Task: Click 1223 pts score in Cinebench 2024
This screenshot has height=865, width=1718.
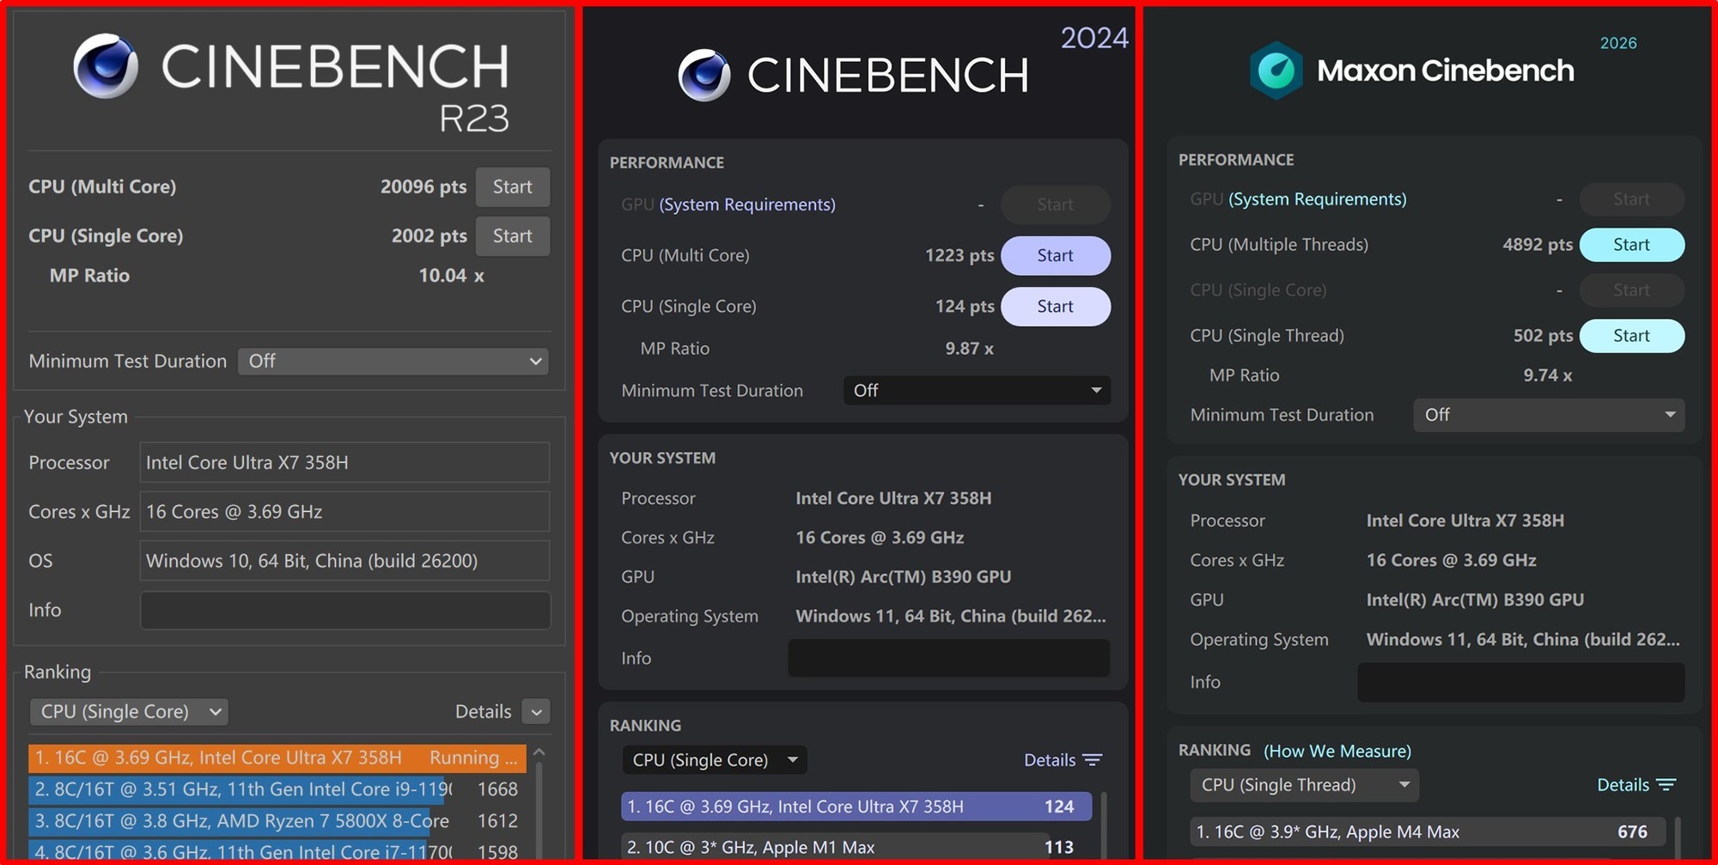Action: point(960,256)
